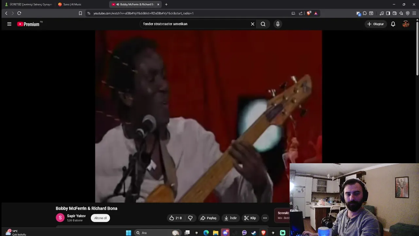View site information icon in address bar
Viewport: 419px width, 236px height.
(x=89, y=13)
